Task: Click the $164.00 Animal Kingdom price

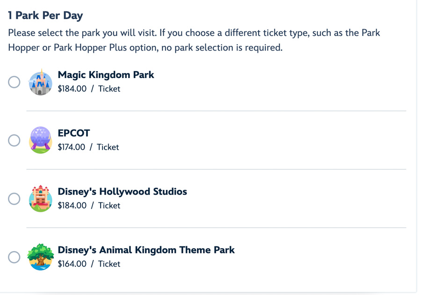Action: [x=72, y=264]
